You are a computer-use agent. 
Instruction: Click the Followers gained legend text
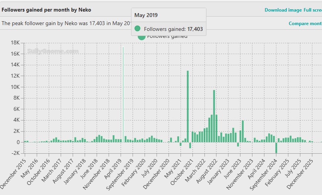click(167, 37)
